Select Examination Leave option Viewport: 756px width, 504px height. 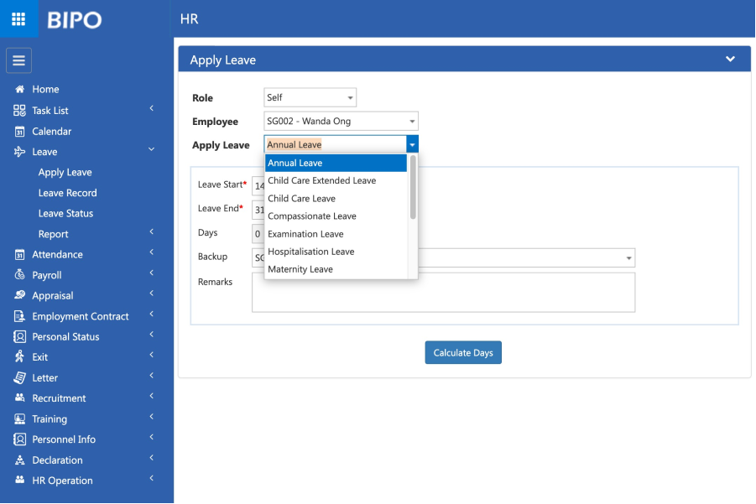click(x=336, y=234)
